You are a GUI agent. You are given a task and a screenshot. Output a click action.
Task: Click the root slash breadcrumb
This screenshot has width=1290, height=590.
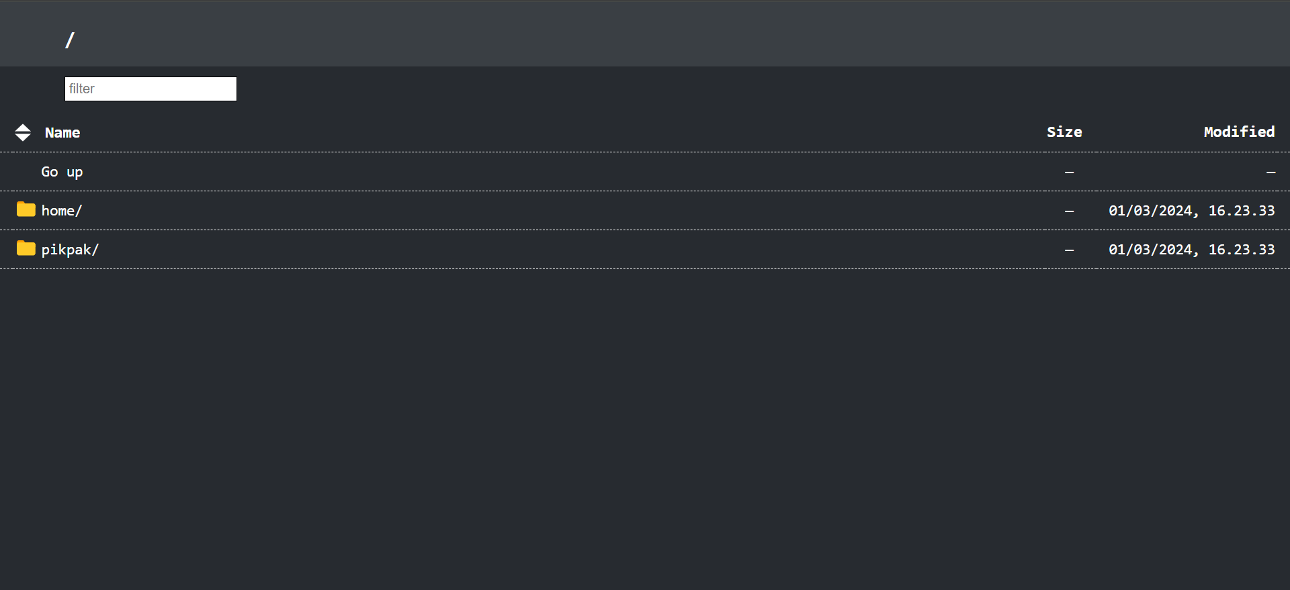[69, 40]
